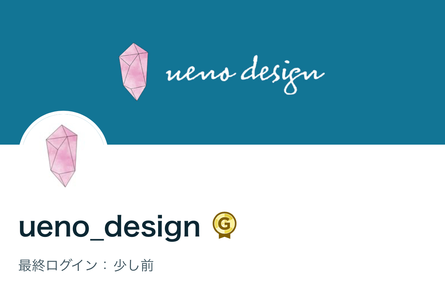
Task: Click the top facet of banner crystal
Action: (x=136, y=49)
